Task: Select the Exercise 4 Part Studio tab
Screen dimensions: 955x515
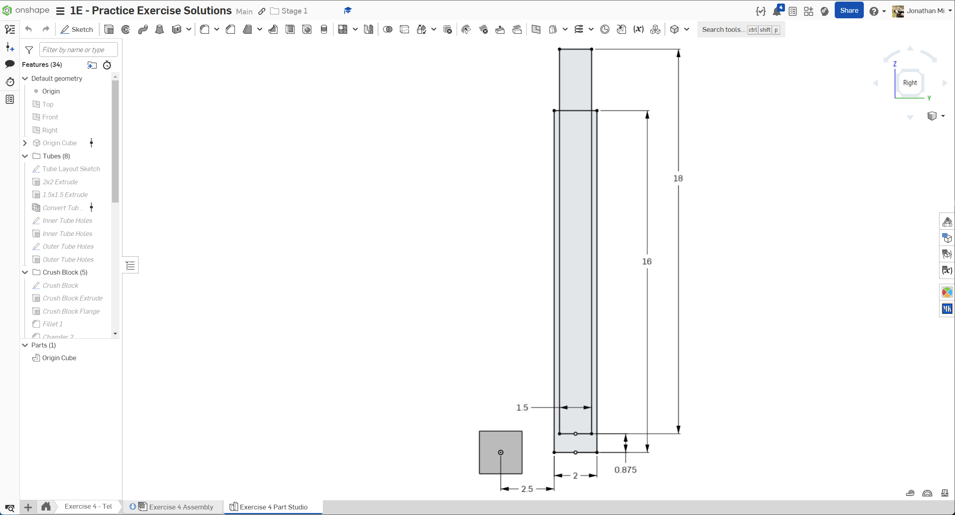Action: point(273,507)
